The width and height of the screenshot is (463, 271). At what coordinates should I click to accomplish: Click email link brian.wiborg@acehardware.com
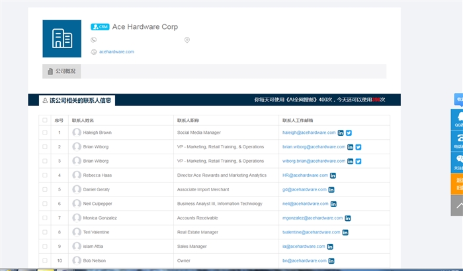coord(314,147)
